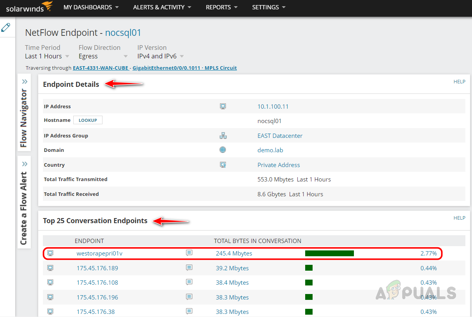Screen dimensions: 472x317
Task: Open the My Dashboards menu
Action: pyautogui.click(x=91, y=7)
